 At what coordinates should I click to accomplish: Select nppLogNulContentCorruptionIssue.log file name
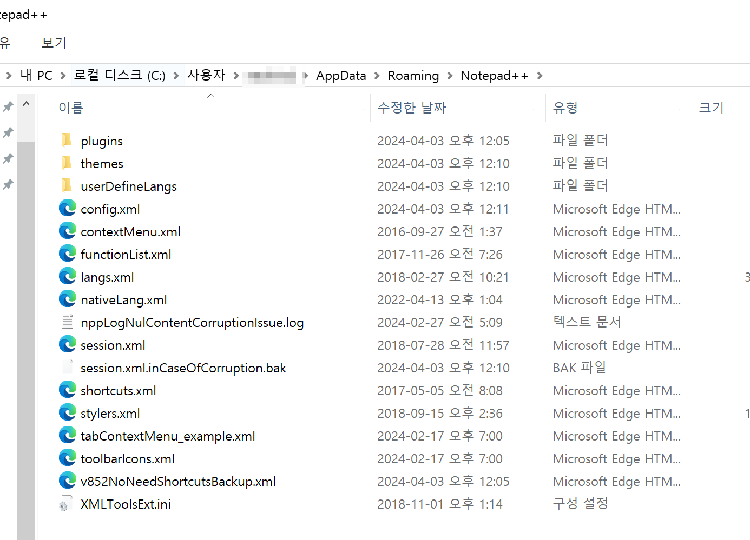coord(192,323)
